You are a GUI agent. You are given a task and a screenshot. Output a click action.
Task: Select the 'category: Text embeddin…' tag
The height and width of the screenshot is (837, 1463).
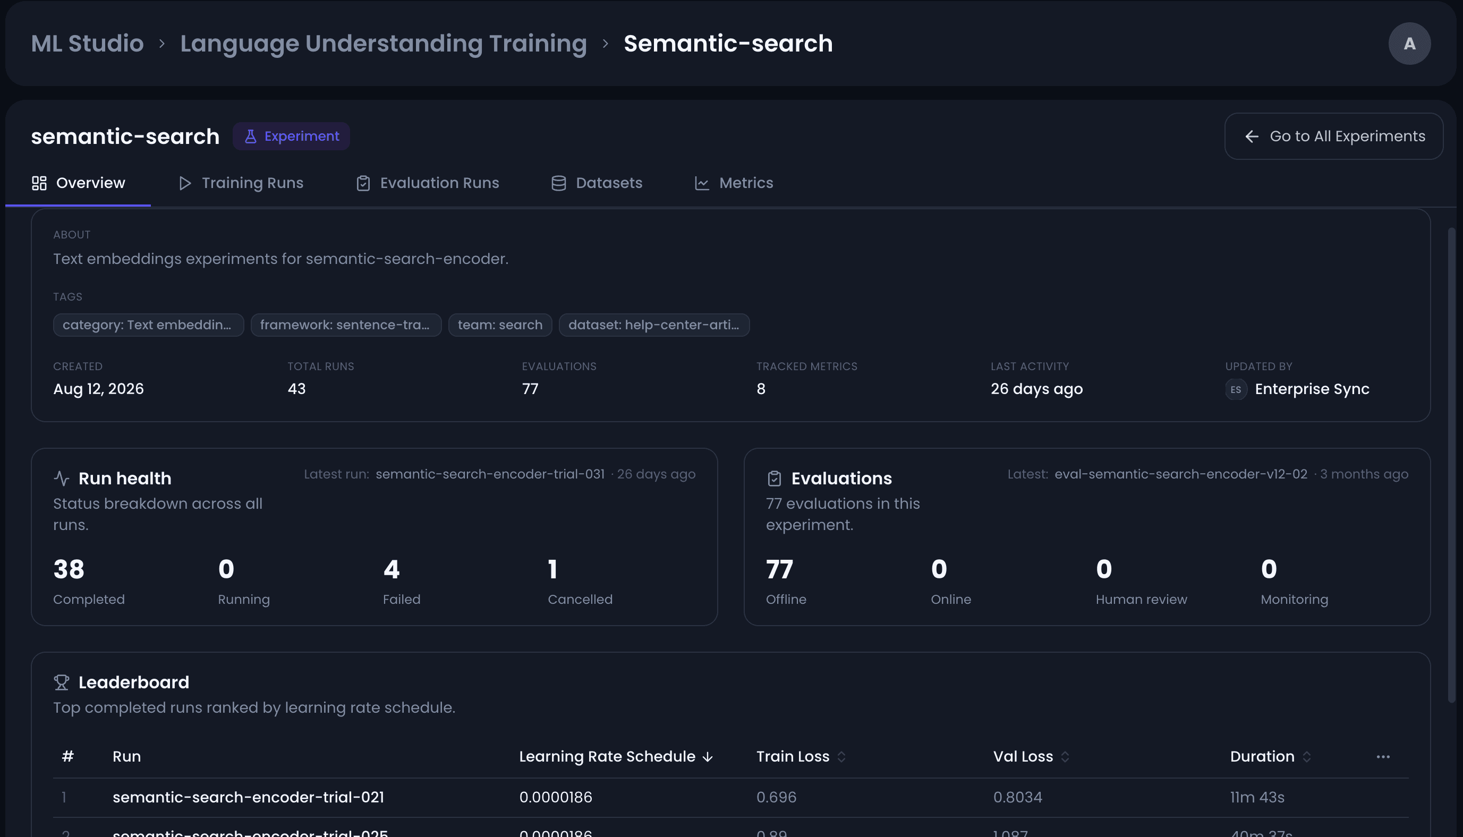[x=148, y=325]
